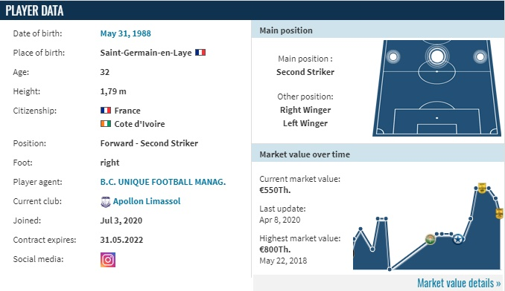Open the B.C. UNIQUE FOOTBALL MANAG. agent link
The height and width of the screenshot is (291, 505).
click(163, 182)
